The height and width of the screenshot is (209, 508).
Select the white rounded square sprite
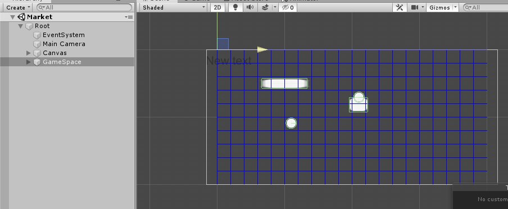359,104
